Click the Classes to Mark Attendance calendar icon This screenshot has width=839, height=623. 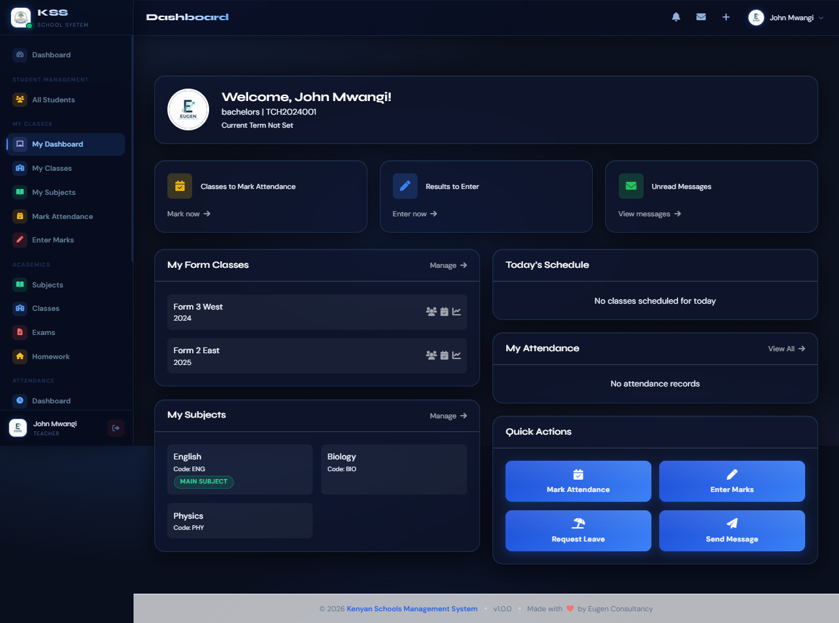[x=180, y=186]
